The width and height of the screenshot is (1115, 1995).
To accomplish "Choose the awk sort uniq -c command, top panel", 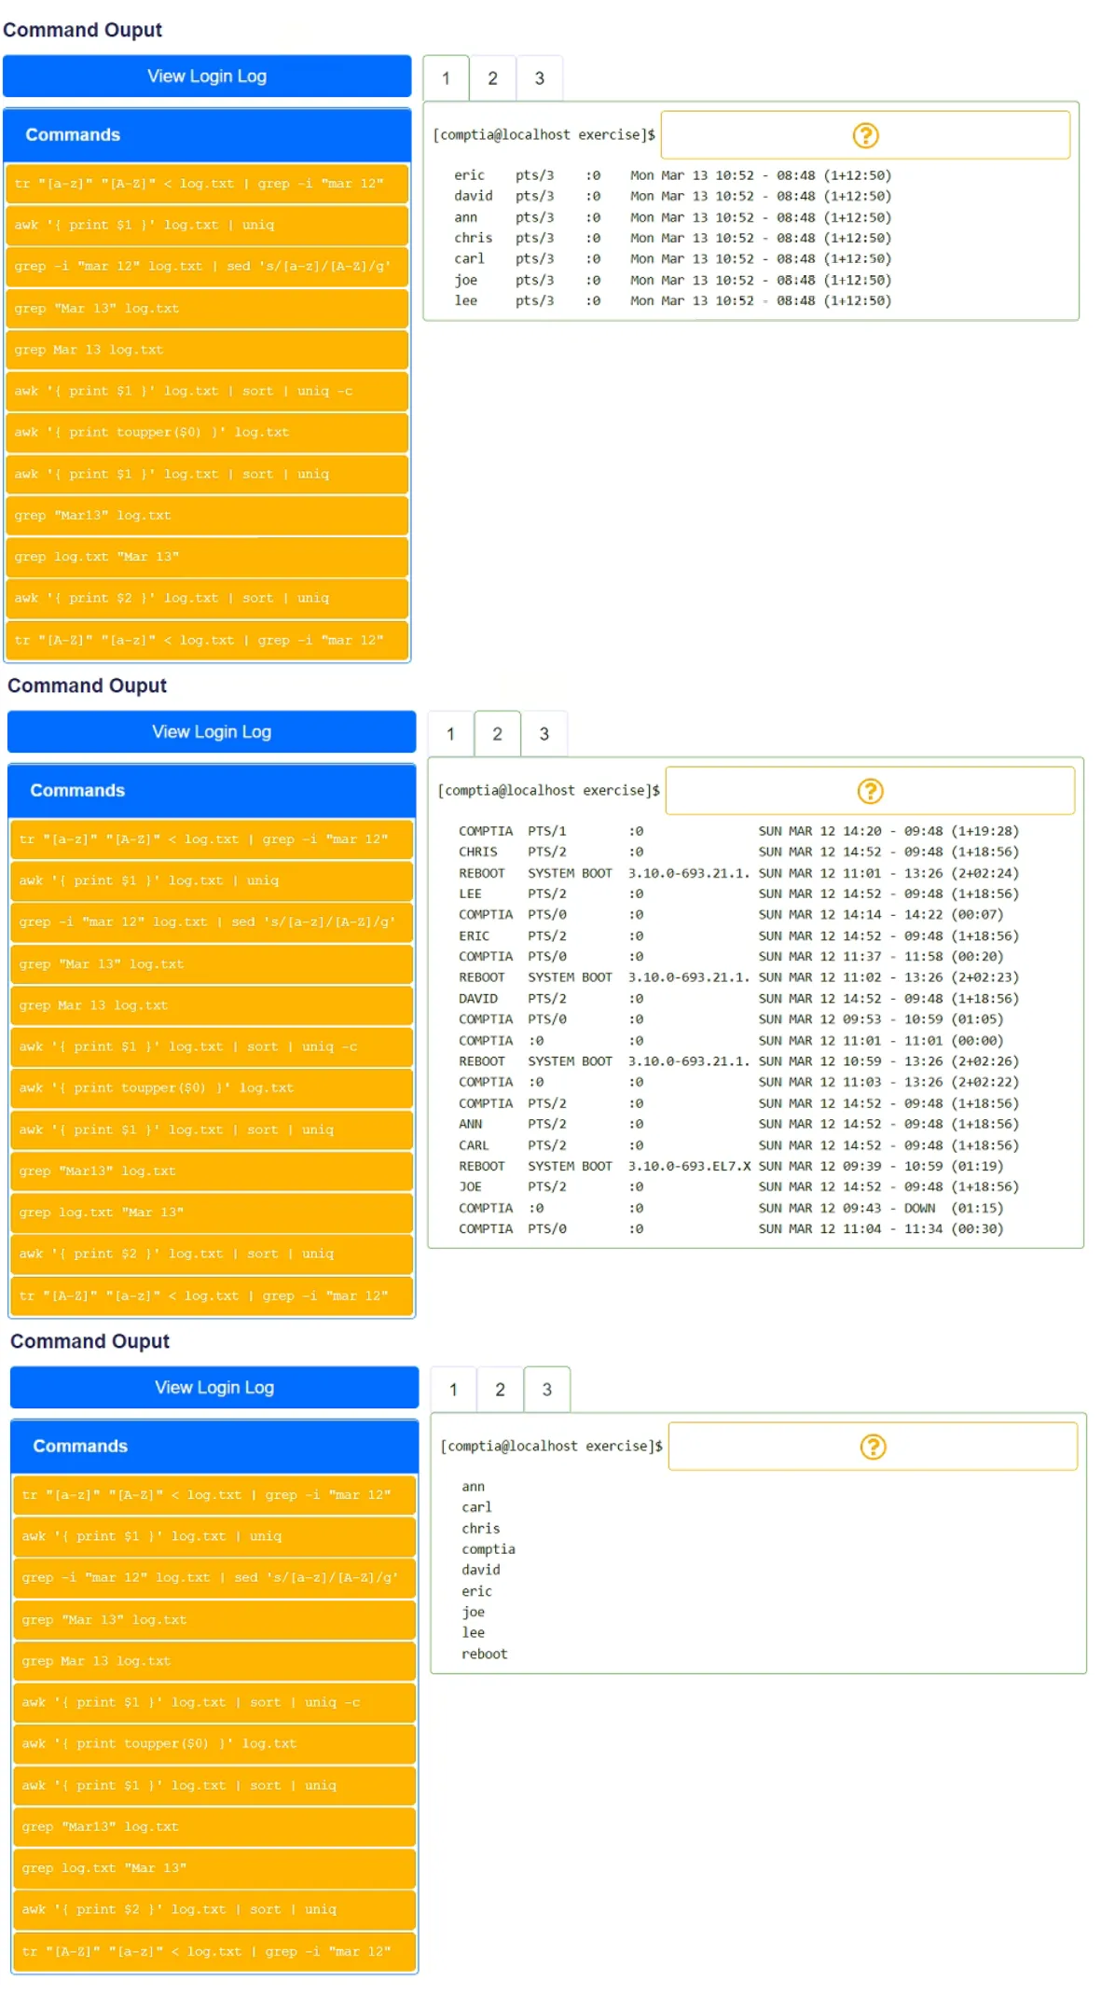I will pos(207,392).
